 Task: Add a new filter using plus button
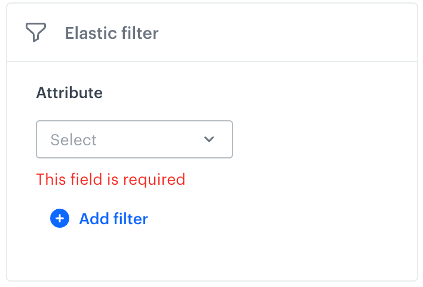(x=60, y=219)
